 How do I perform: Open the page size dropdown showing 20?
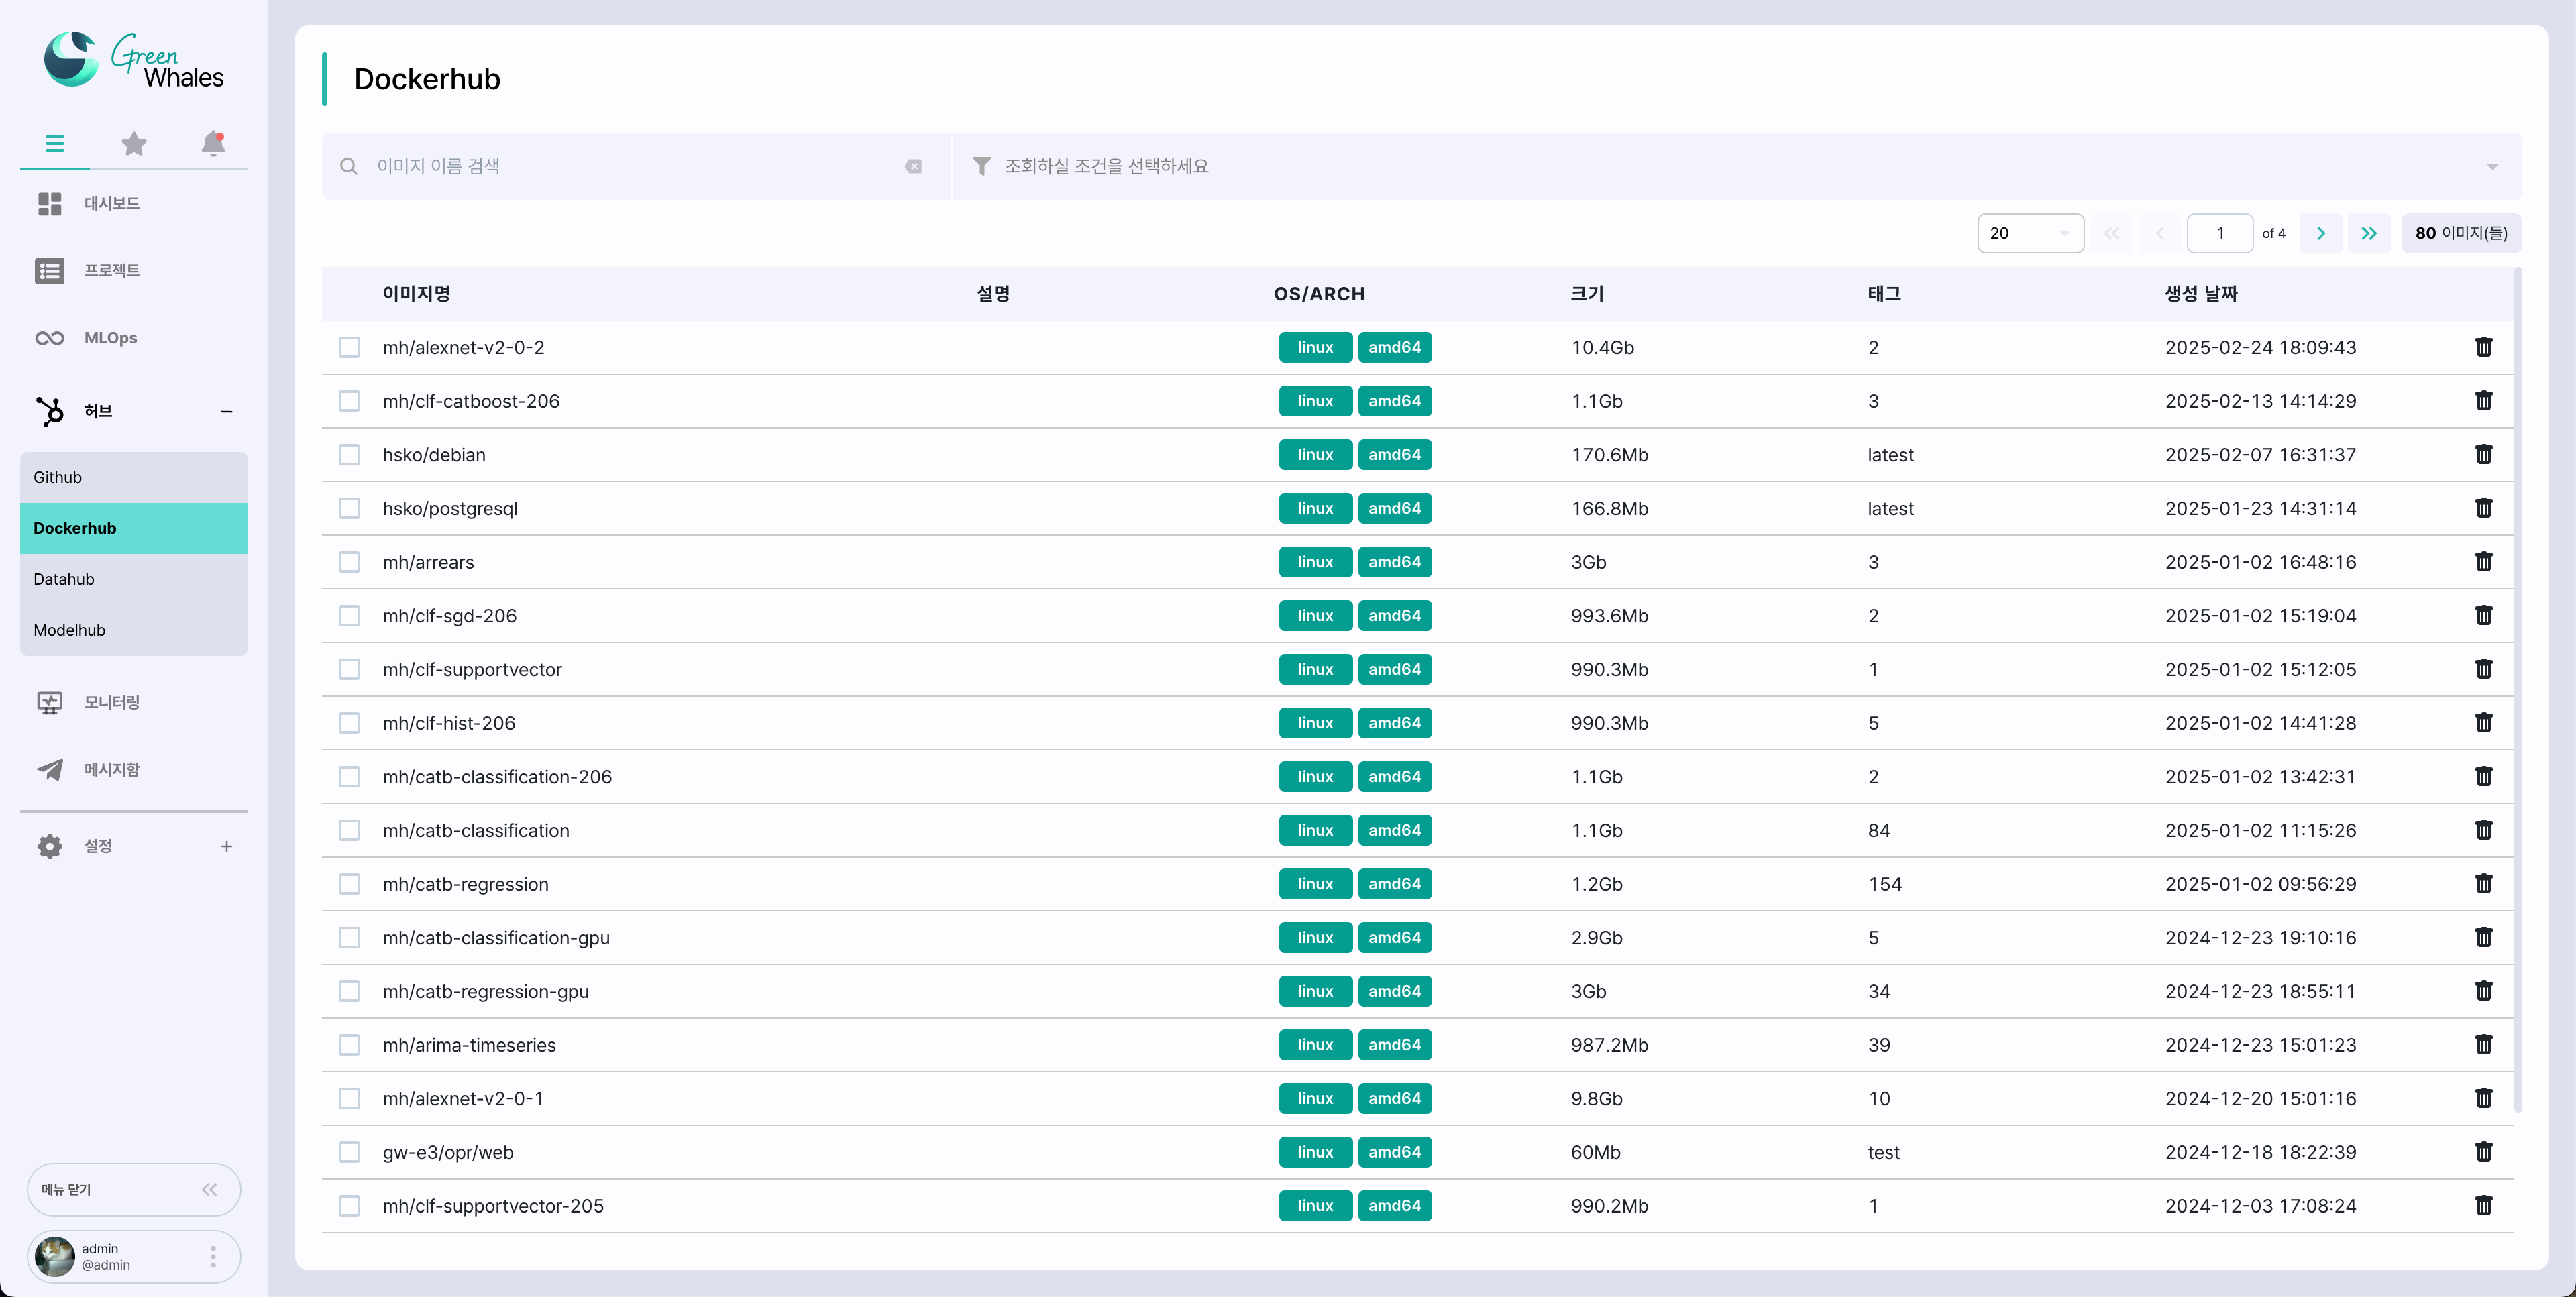2030,233
